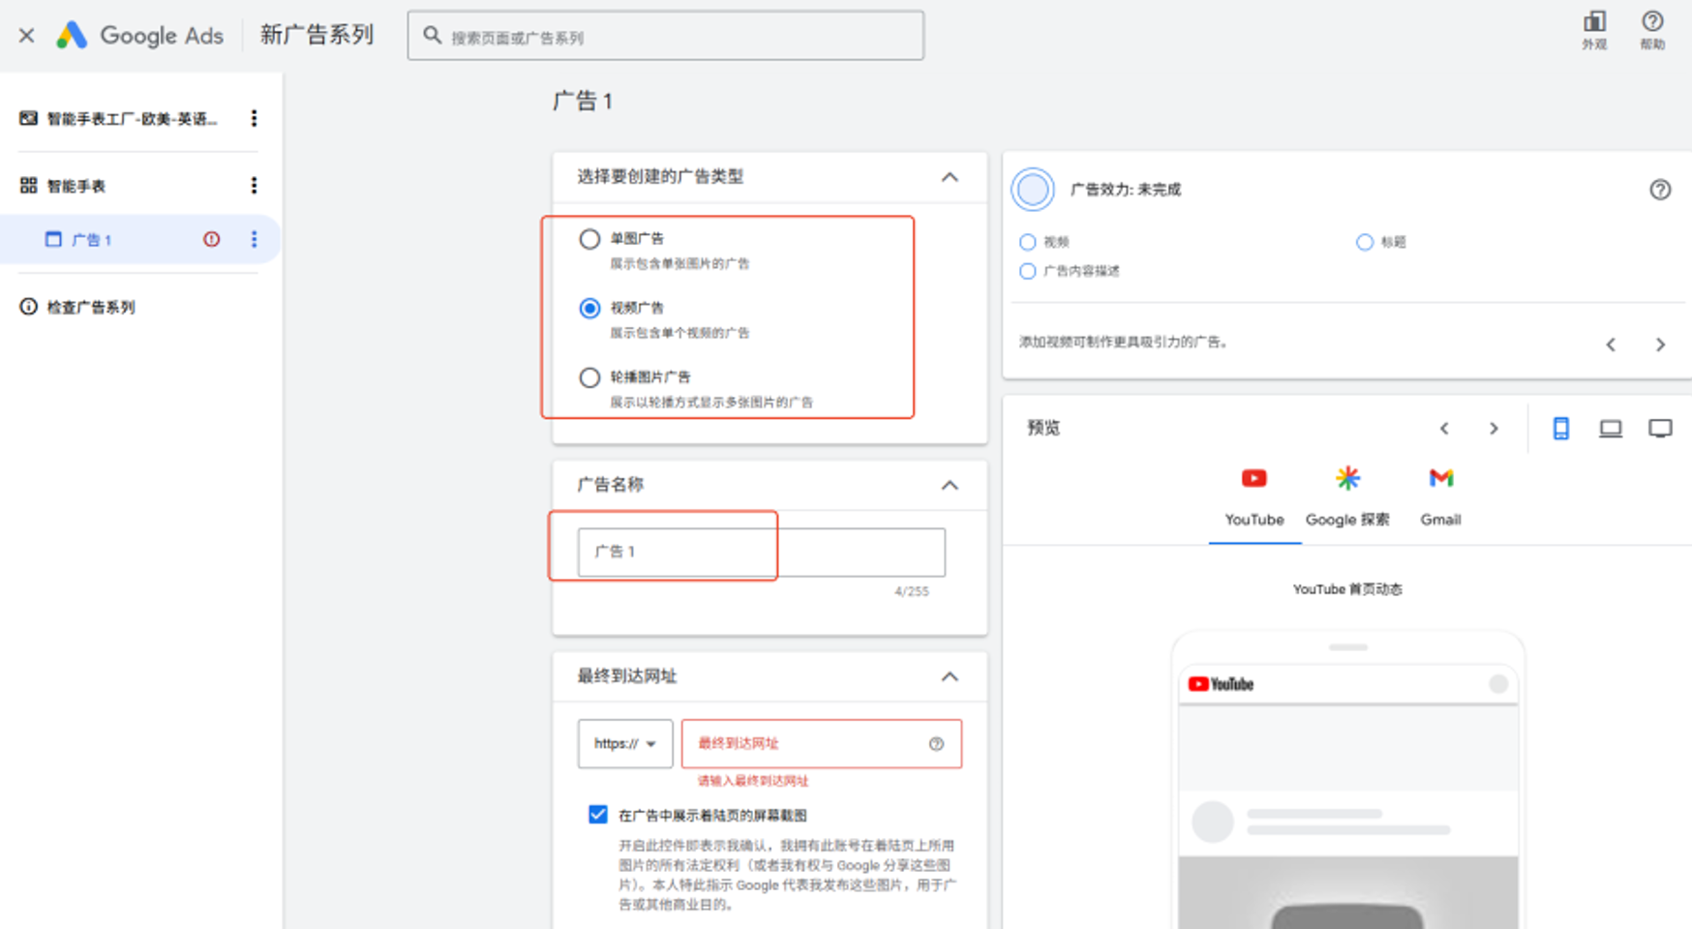
Task: Collapse the 选择要创建的广告类型 section
Action: [x=950, y=177]
